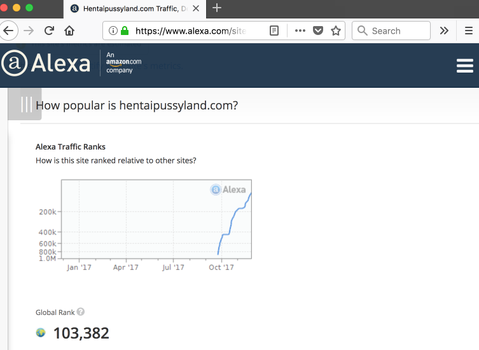
Task: Open the Firefox hamburger application menu
Action: point(468,31)
